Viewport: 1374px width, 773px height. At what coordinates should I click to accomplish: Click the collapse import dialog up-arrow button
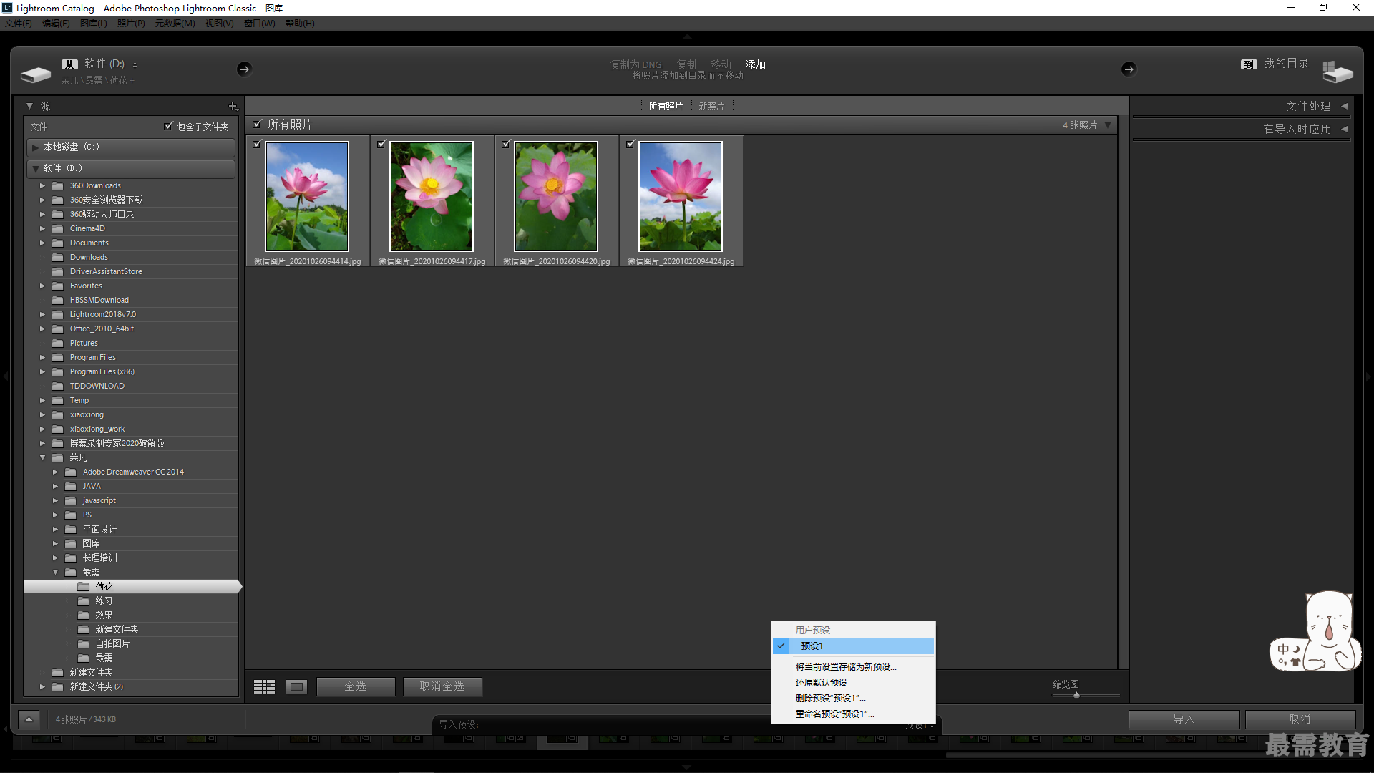coord(29,719)
